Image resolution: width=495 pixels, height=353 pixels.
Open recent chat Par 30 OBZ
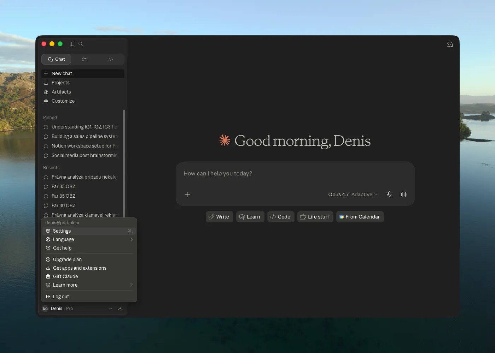pyautogui.click(x=81, y=205)
